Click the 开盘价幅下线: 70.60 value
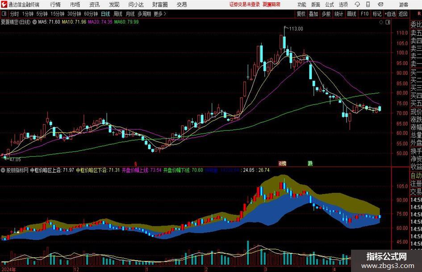Screen dimensions: 422x272 click(183, 170)
